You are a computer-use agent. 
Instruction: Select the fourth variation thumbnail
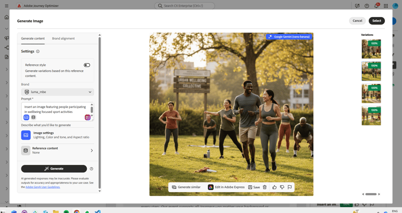pos(371,116)
